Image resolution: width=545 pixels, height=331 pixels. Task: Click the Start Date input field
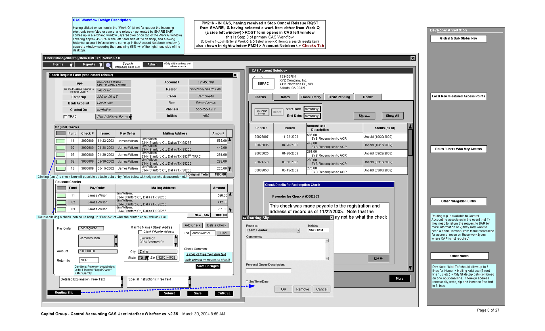pyautogui.click(x=312, y=109)
